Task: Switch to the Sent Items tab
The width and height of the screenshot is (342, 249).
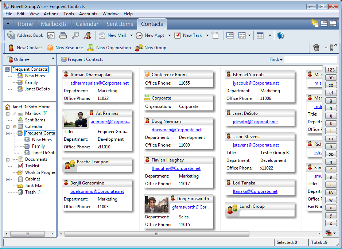Action: tap(120, 24)
